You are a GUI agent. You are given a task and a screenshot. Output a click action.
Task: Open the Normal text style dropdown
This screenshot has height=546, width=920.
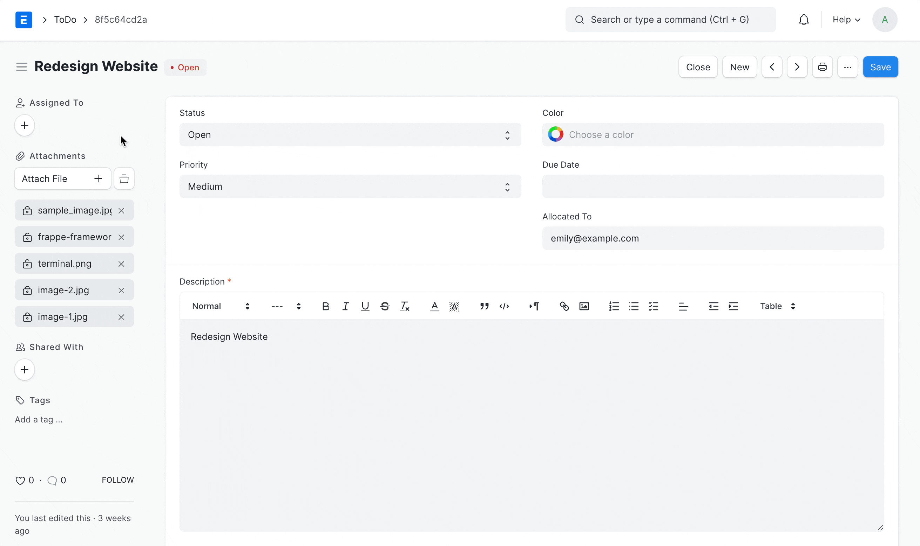click(x=221, y=306)
